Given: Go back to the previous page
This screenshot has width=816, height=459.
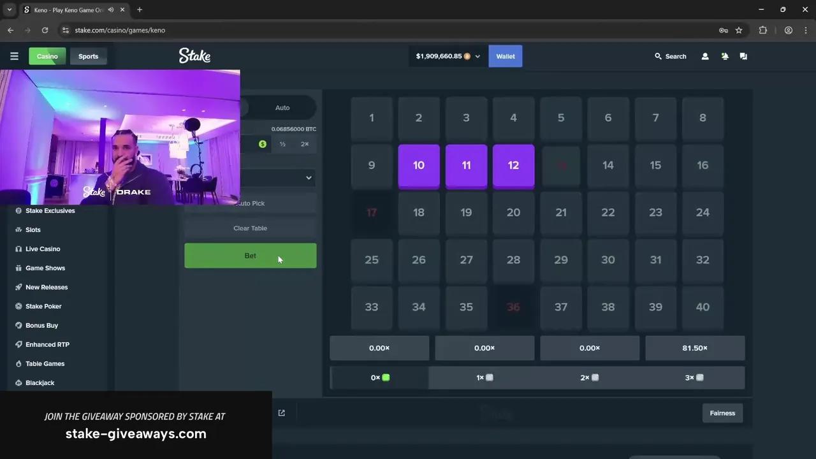Looking at the screenshot, I should [x=10, y=30].
